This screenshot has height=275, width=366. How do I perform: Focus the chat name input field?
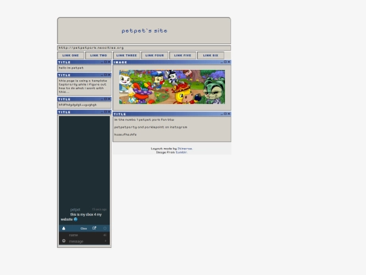pos(85,235)
